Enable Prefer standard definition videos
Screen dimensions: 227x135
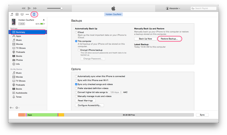[76, 88]
